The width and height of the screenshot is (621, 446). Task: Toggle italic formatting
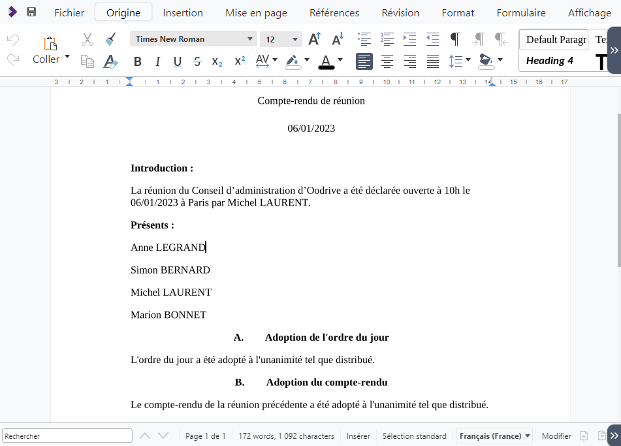click(157, 62)
